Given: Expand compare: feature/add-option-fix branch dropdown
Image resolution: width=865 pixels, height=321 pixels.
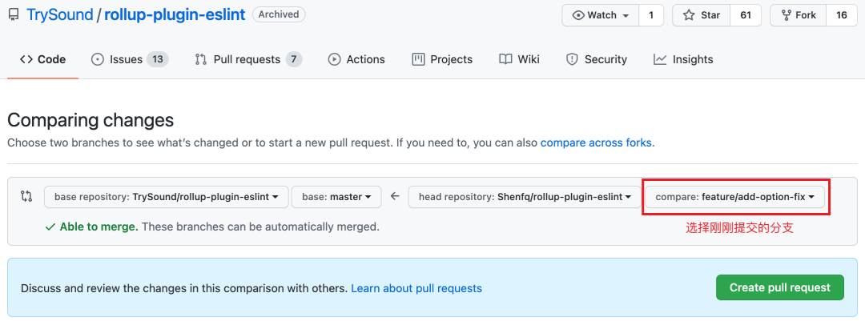Looking at the screenshot, I should pyautogui.click(x=735, y=196).
